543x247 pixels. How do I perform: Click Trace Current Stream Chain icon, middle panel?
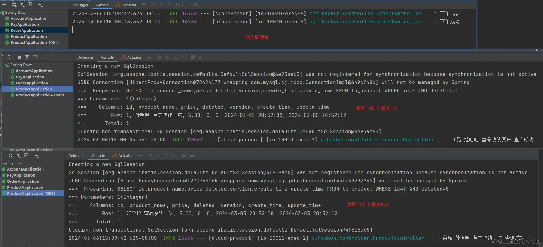click(x=201, y=57)
